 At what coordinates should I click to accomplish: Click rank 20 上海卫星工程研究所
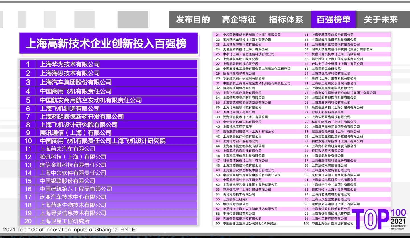pos(109,221)
